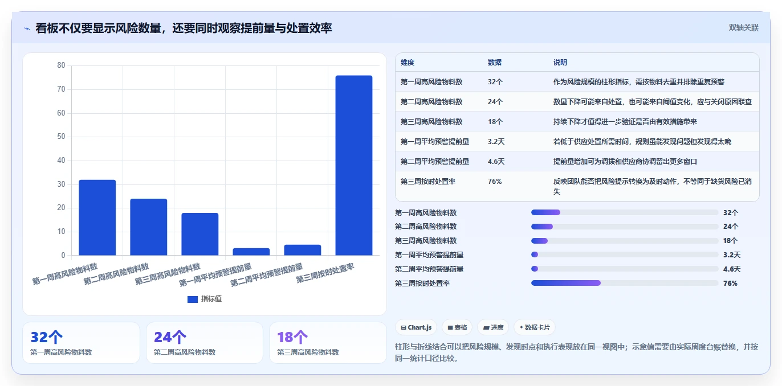
Task: Click the progress bar showing 3.2天
Action: click(x=625, y=255)
